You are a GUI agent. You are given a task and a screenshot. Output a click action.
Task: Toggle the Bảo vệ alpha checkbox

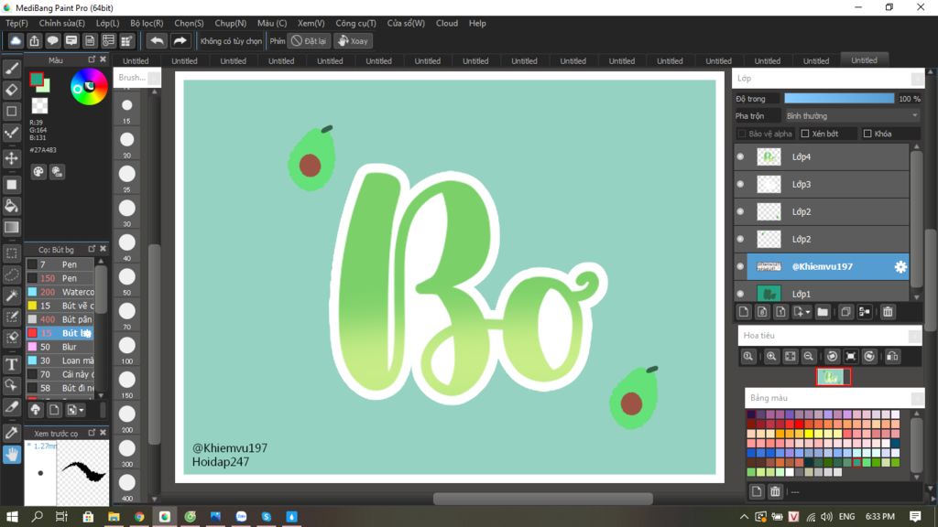click(x=742, y=134)
